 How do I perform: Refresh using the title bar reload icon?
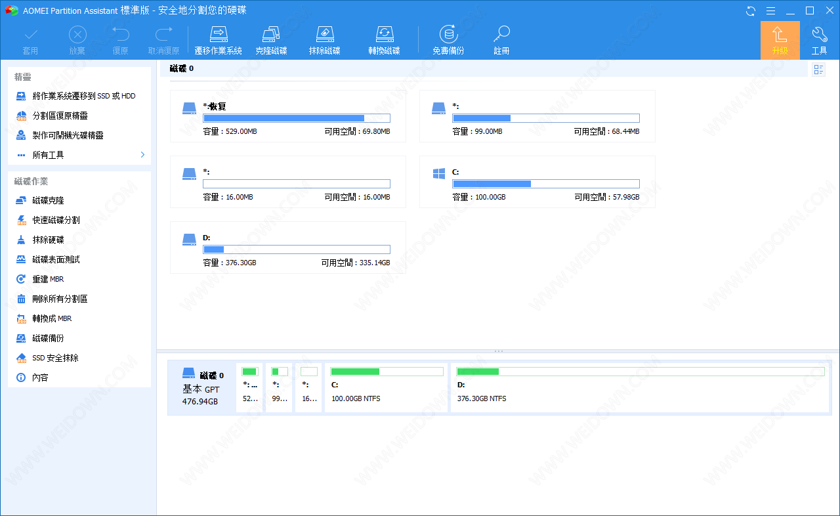click(x=751, y=11)
